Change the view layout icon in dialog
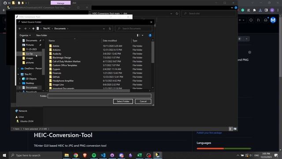The width and height of the screenshot is (282, 159). pos(138,35)
